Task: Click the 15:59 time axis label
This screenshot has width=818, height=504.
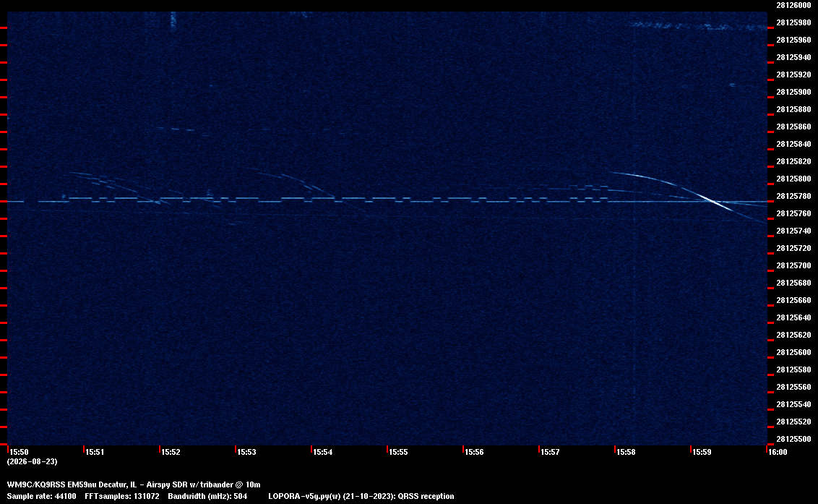Action: click(x=702, y=452)
